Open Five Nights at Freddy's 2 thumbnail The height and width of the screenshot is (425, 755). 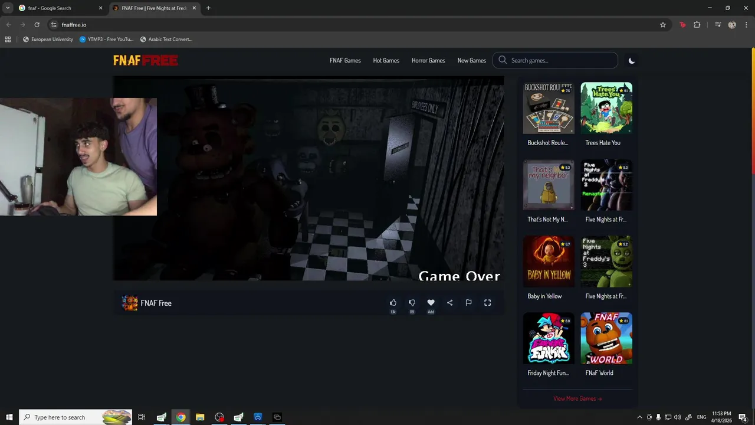pyautogui.click(x=606, y=185)
